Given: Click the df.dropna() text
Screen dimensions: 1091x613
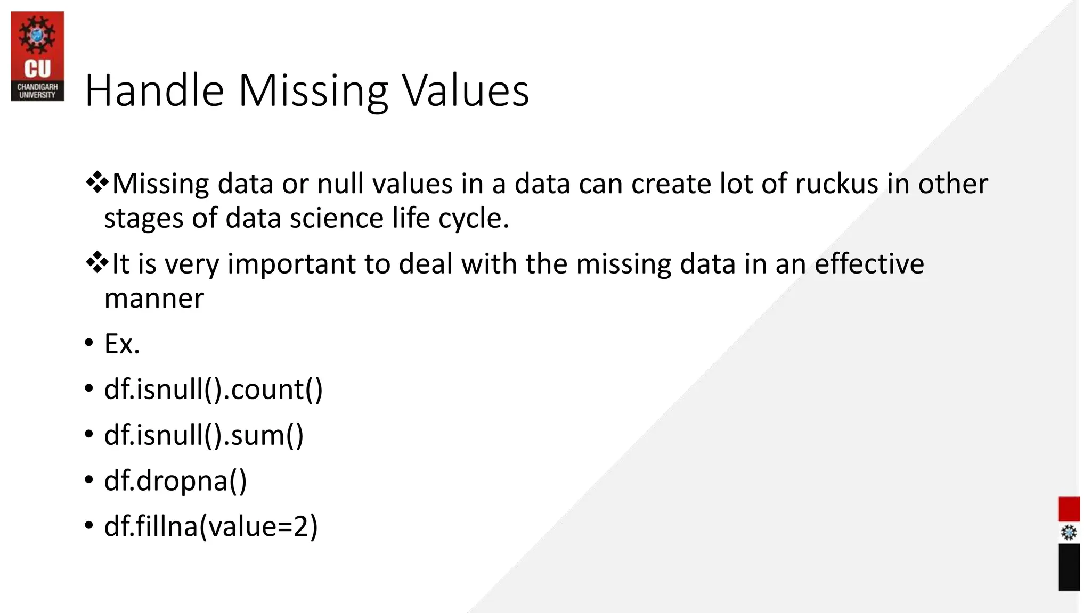Looking at the screenshot, I should [x=175, y=481].
